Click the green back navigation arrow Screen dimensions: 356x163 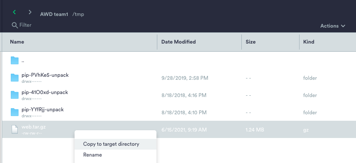[14, 12]
